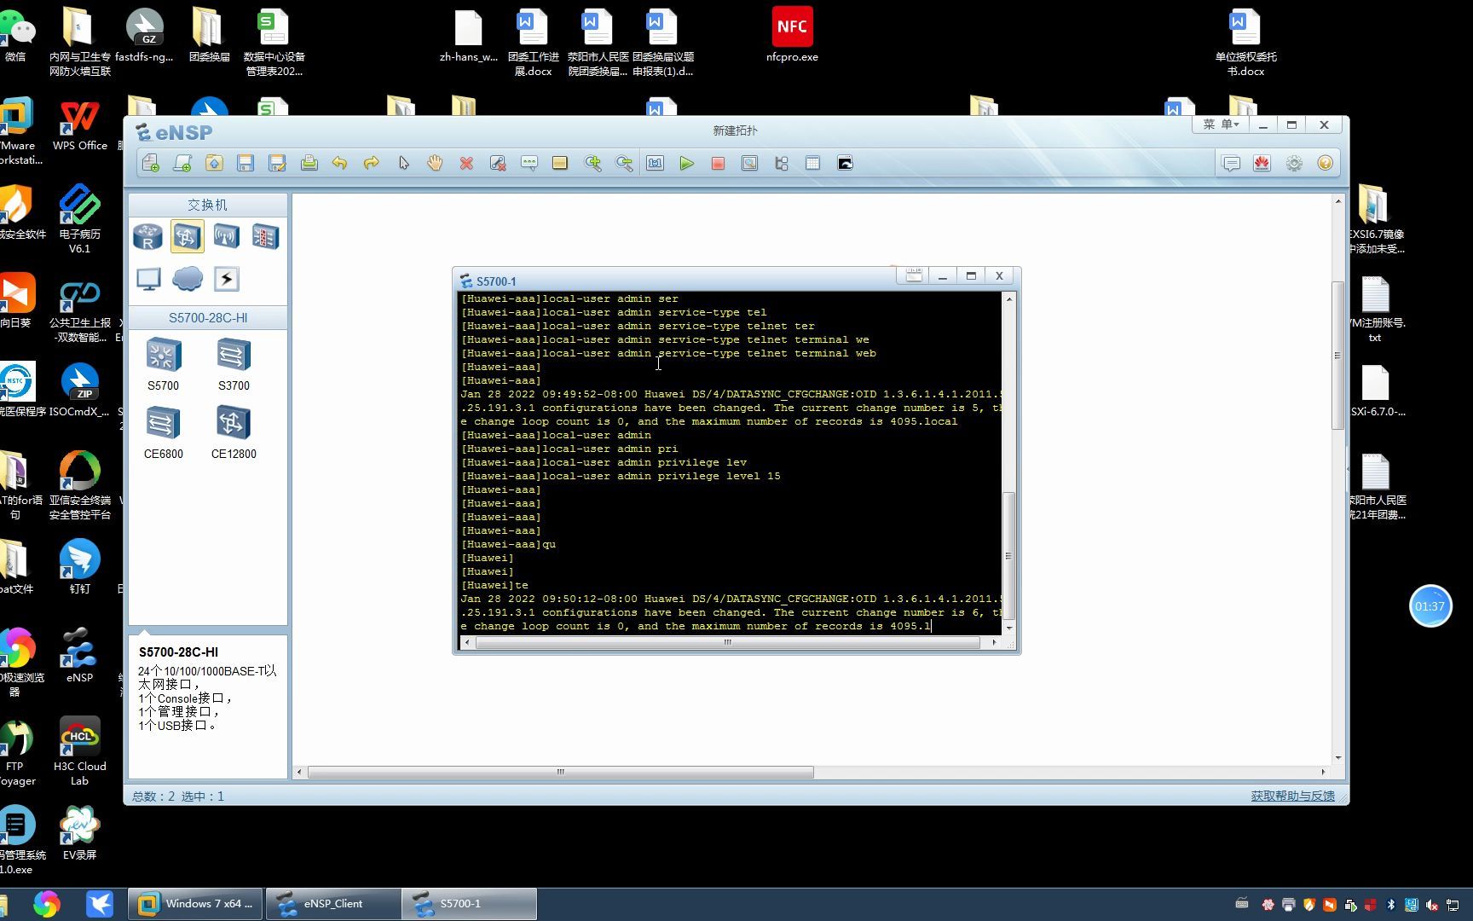The image size is (1473, 921).
Task: Click the New Topology toolbar icon
Action: 151,163
